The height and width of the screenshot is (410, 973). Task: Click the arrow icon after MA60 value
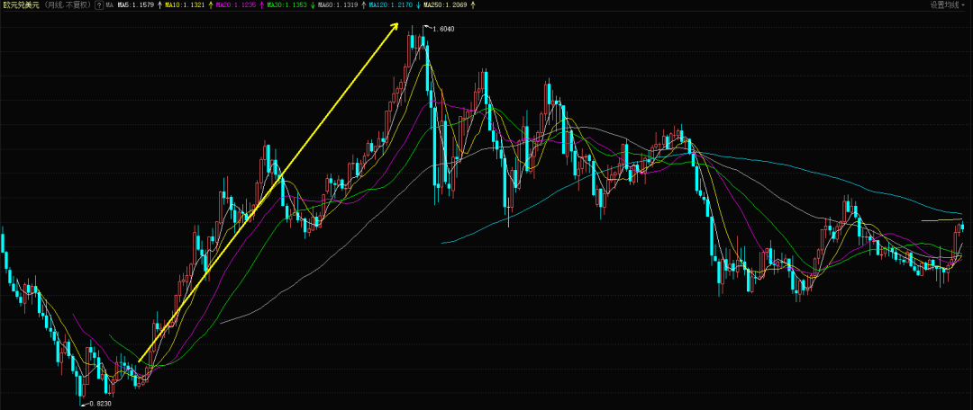pos(362,4)
